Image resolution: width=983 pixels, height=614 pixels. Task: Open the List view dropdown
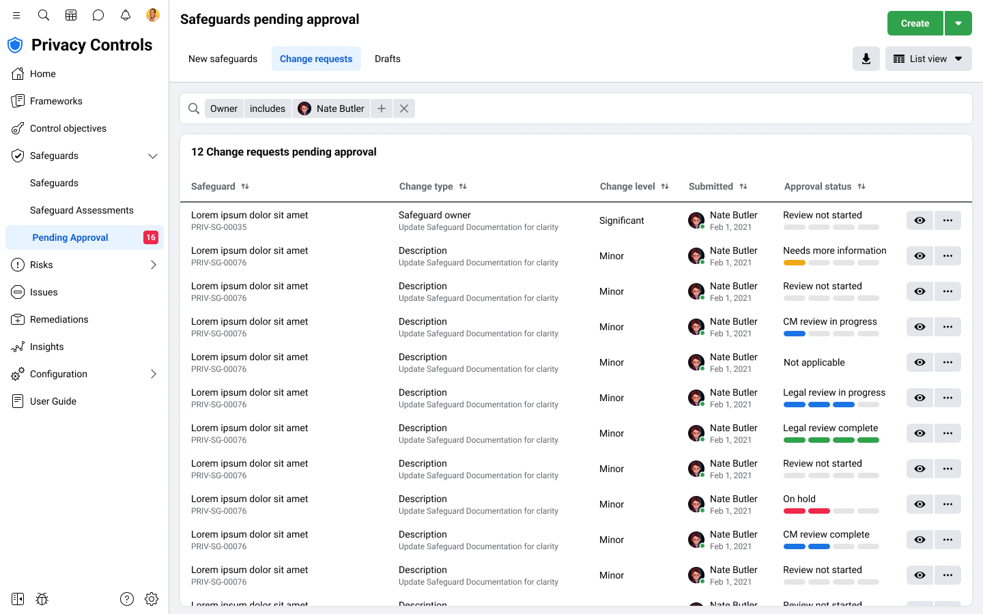928,59
